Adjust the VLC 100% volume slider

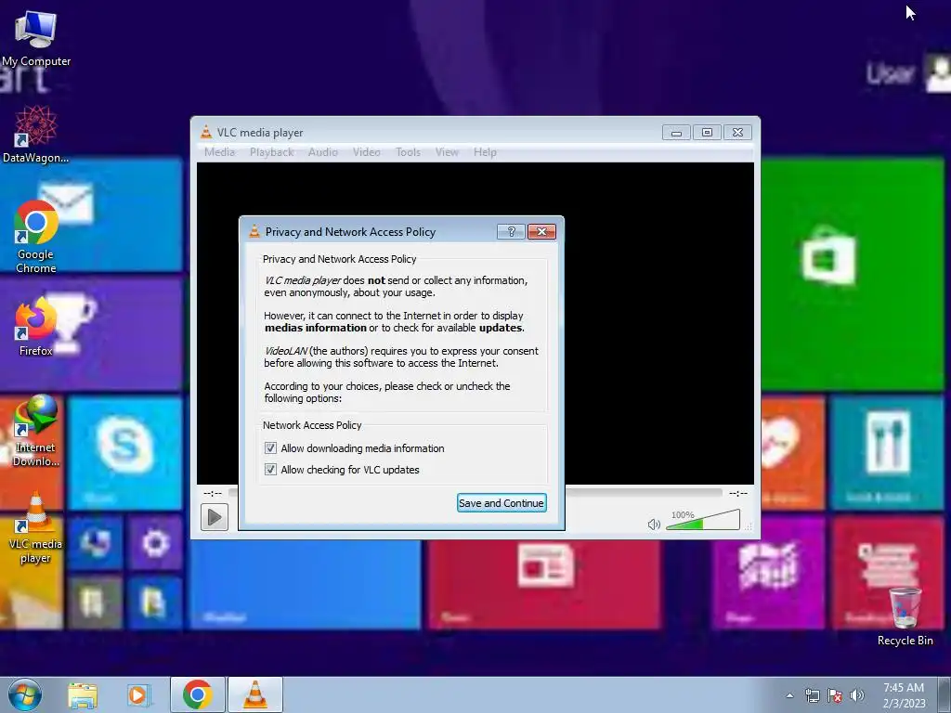pos(703,520)
